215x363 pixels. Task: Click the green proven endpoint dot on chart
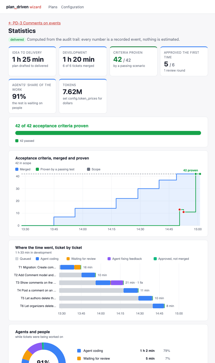click(200, 174)
